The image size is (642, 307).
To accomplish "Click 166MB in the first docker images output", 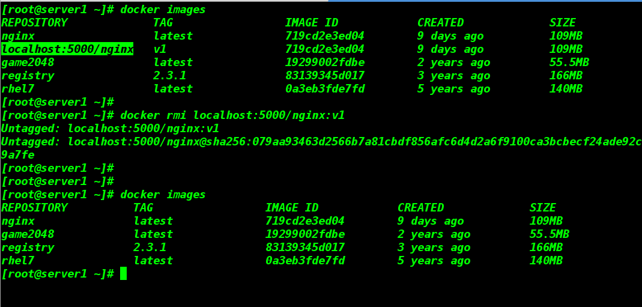I will click(566, 76).
